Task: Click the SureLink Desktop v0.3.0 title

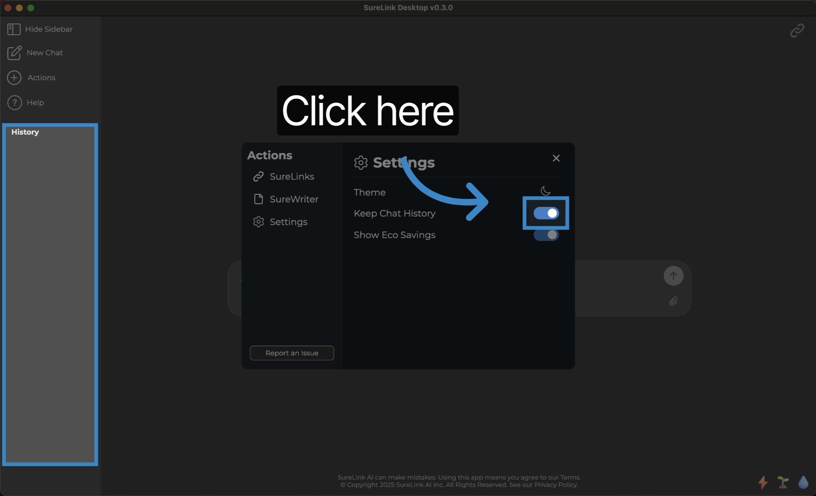Action: click(408, 8)
